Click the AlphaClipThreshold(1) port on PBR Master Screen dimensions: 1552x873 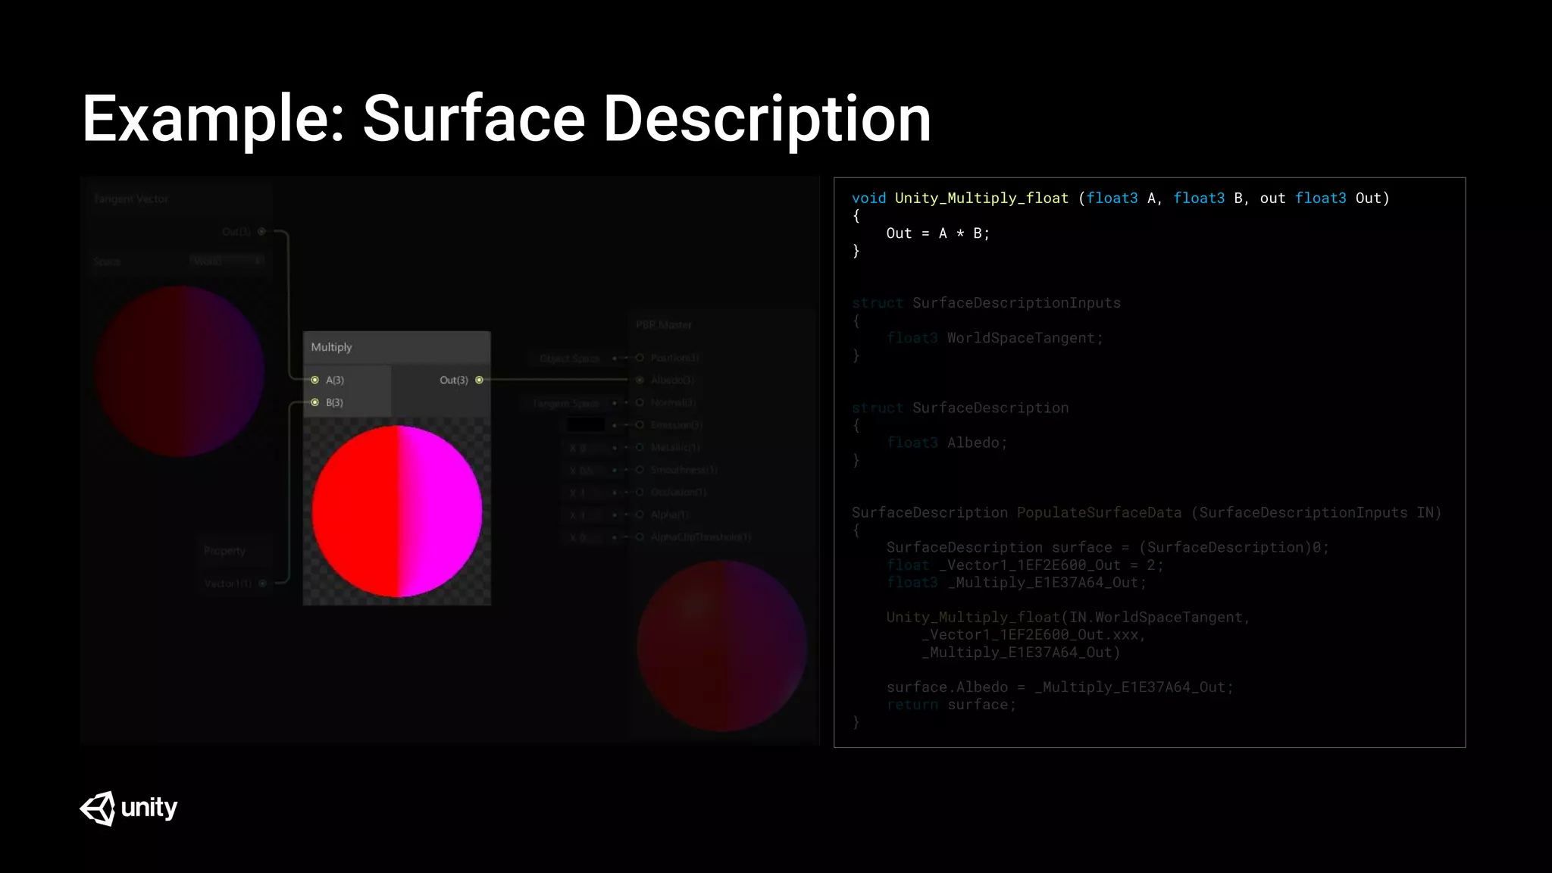pyautogui.click(x=640, y=537)
